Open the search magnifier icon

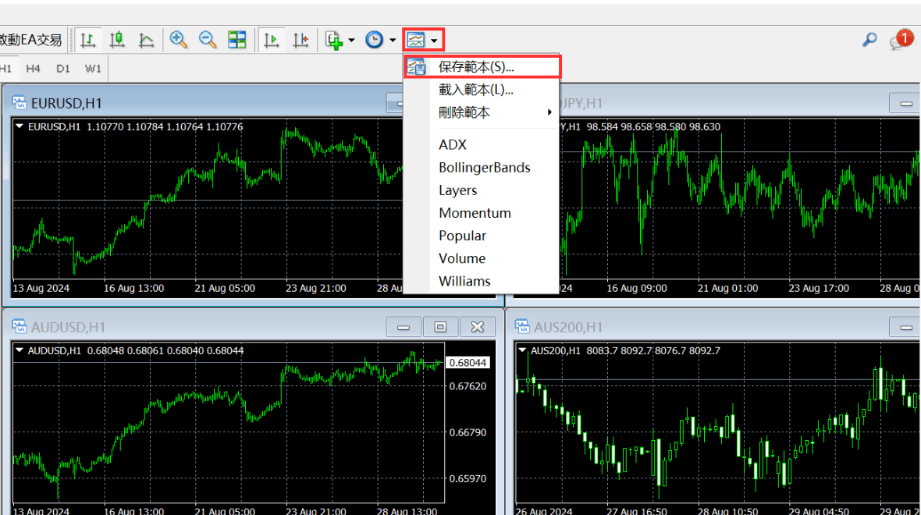(x=869, y=40)
